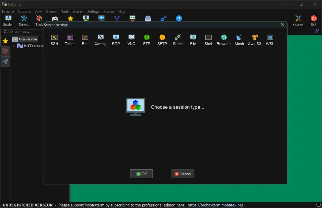Open the Games menu
Viewport: 322px width, 208px height.
coord(78,11)
